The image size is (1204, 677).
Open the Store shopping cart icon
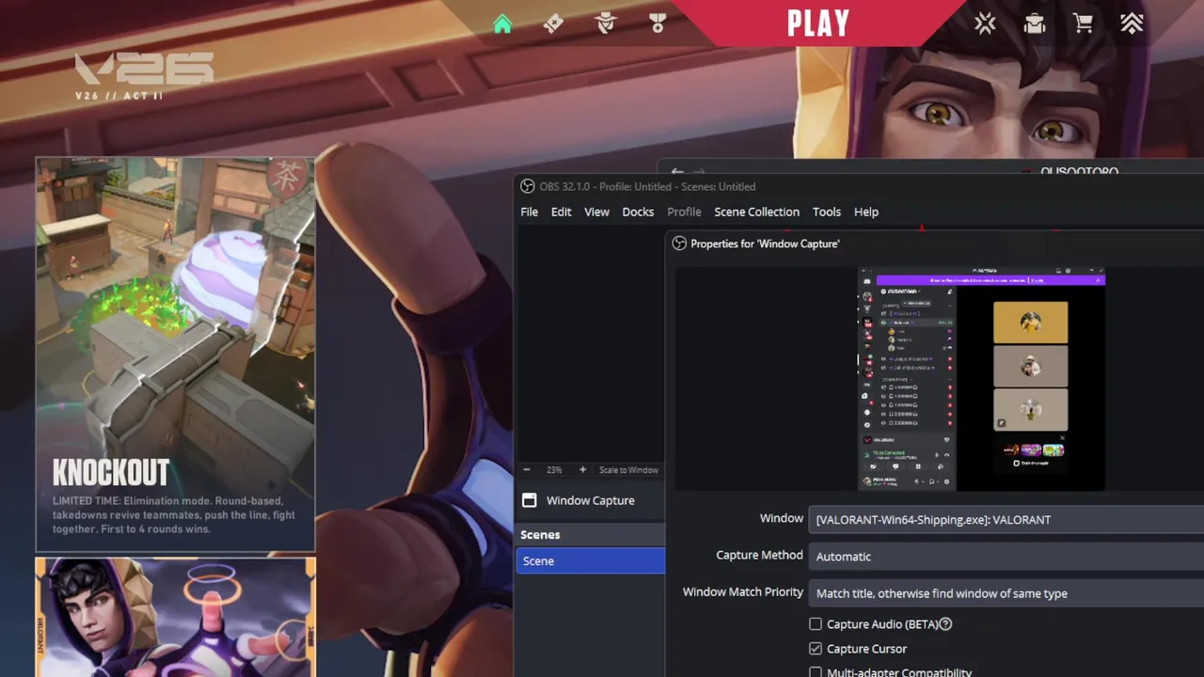point(1084,24)
